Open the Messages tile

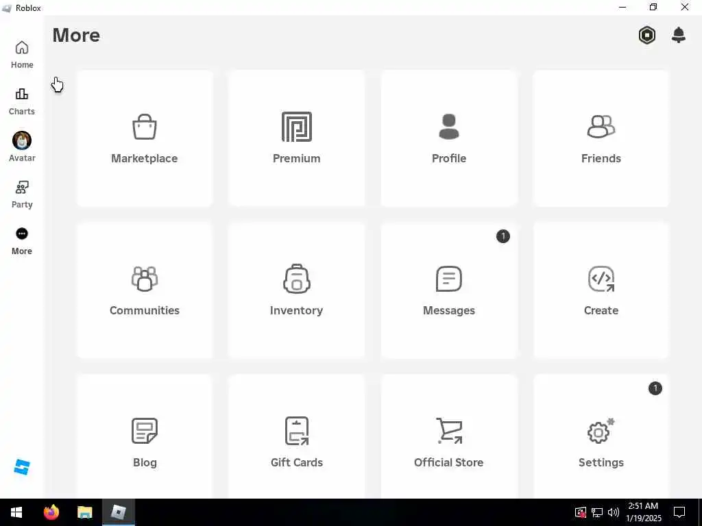coord(449,290)
